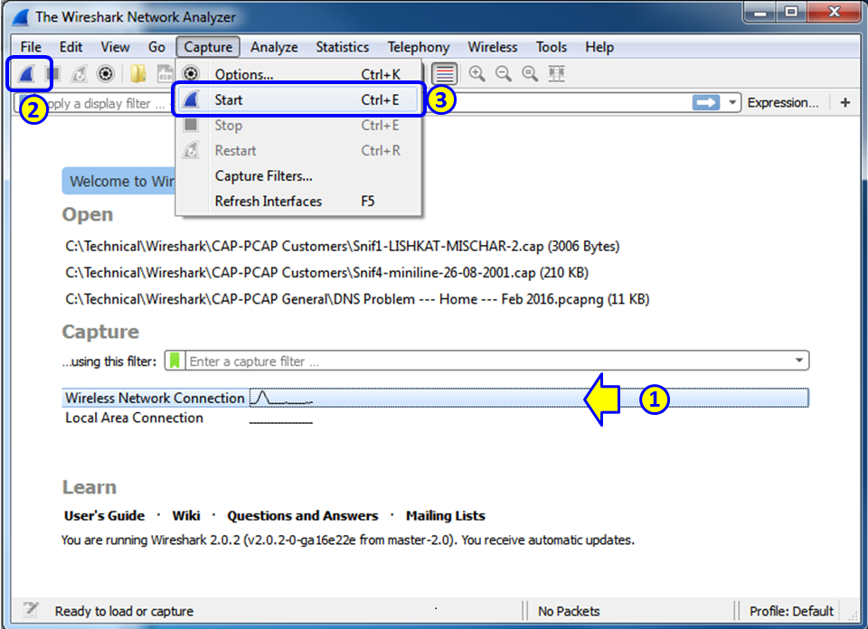This screenshot has height=629, width=868.
Task: Click the Wireshark fin icon in the title bar
Action: click(x=21, y=16)
